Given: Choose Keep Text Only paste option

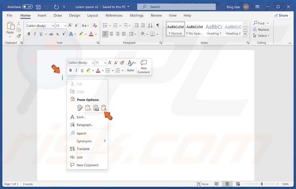Looking at the screenshot, I should pos(104,108).
